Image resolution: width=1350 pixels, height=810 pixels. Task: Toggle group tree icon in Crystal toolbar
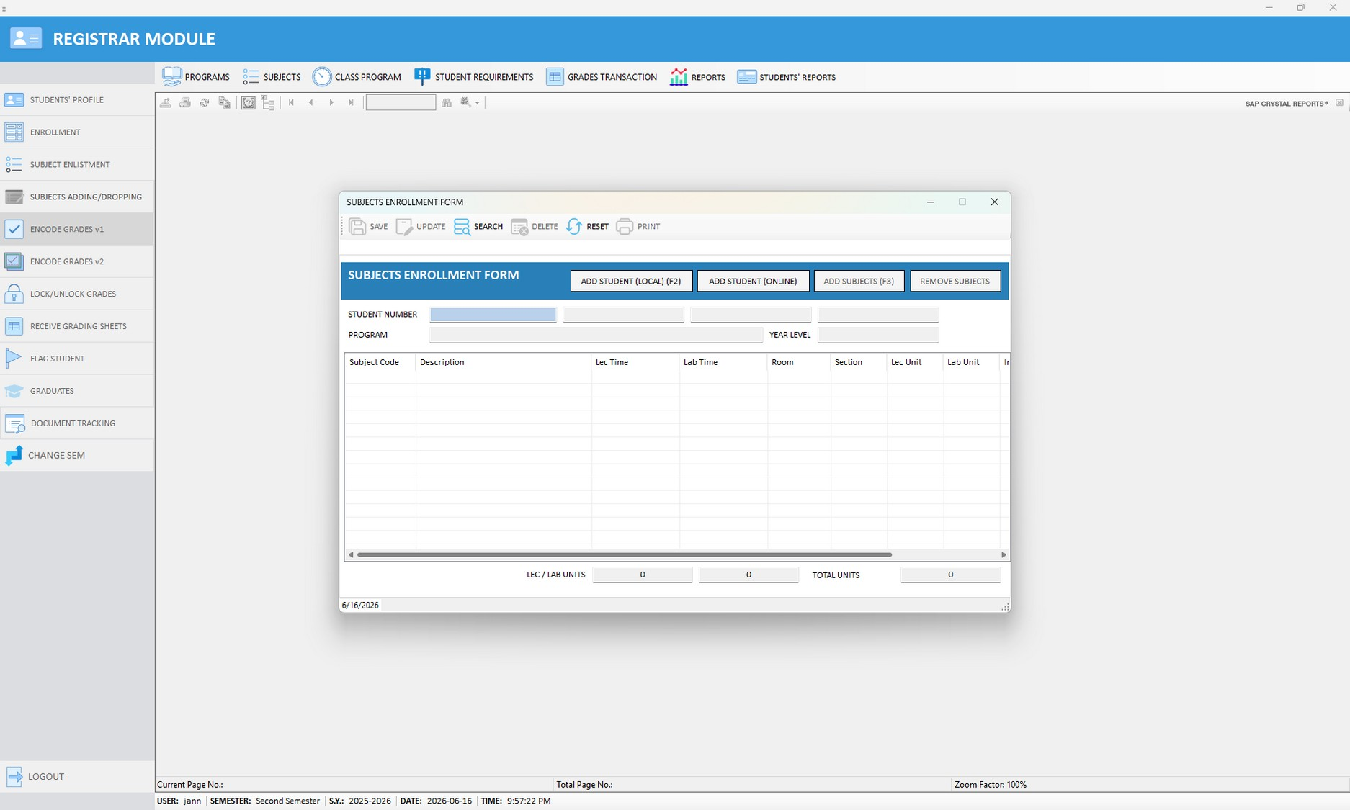(268, 102)
